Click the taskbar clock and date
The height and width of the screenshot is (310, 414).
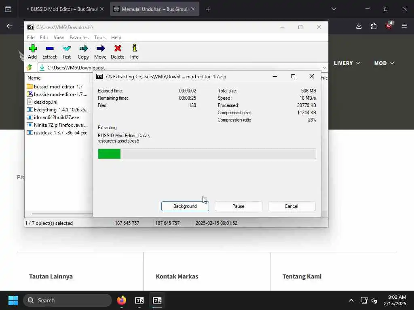(x=395, y=300)
